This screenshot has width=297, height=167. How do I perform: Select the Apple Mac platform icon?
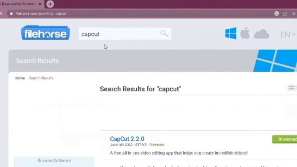point(245,33)
